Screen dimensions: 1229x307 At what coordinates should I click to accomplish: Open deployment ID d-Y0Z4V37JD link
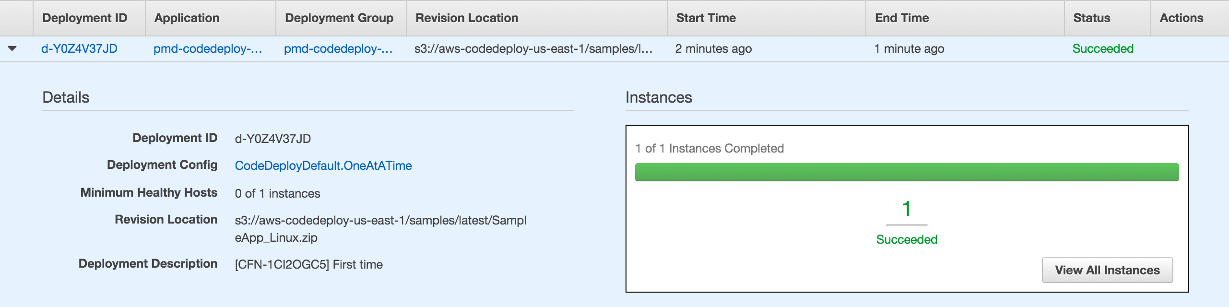click(79, 48)
